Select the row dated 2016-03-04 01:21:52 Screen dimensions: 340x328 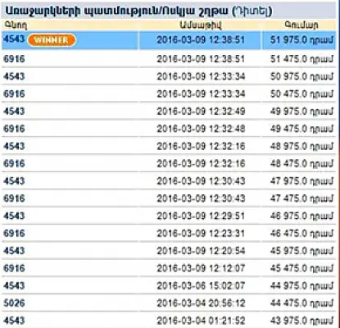point(169,320)
